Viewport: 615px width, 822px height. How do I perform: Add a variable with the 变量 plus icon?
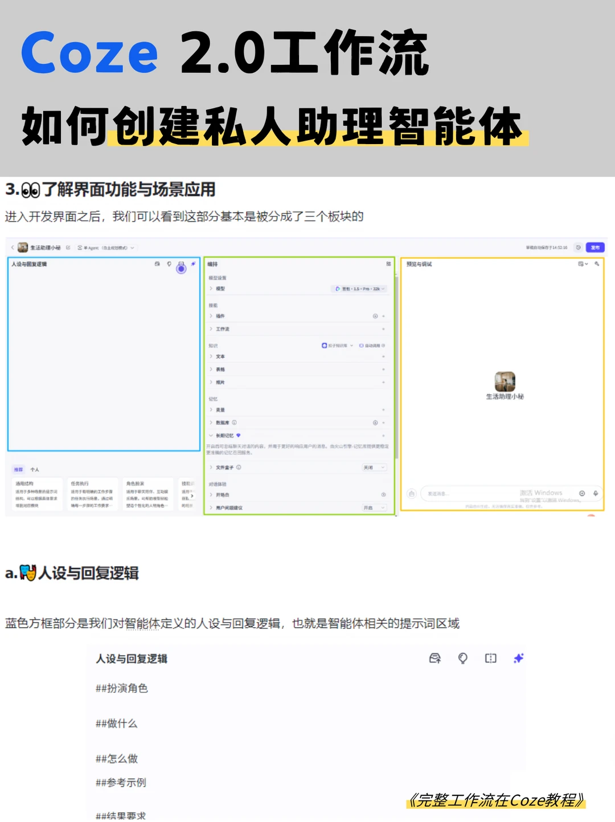(384, 410)
